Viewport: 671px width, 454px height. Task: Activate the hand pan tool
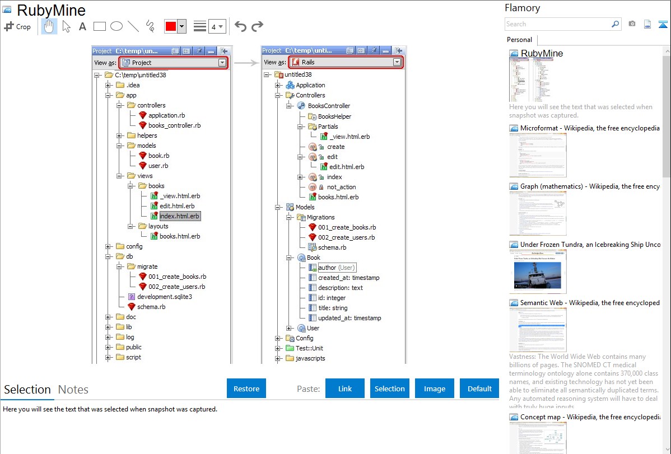[49, 26]
